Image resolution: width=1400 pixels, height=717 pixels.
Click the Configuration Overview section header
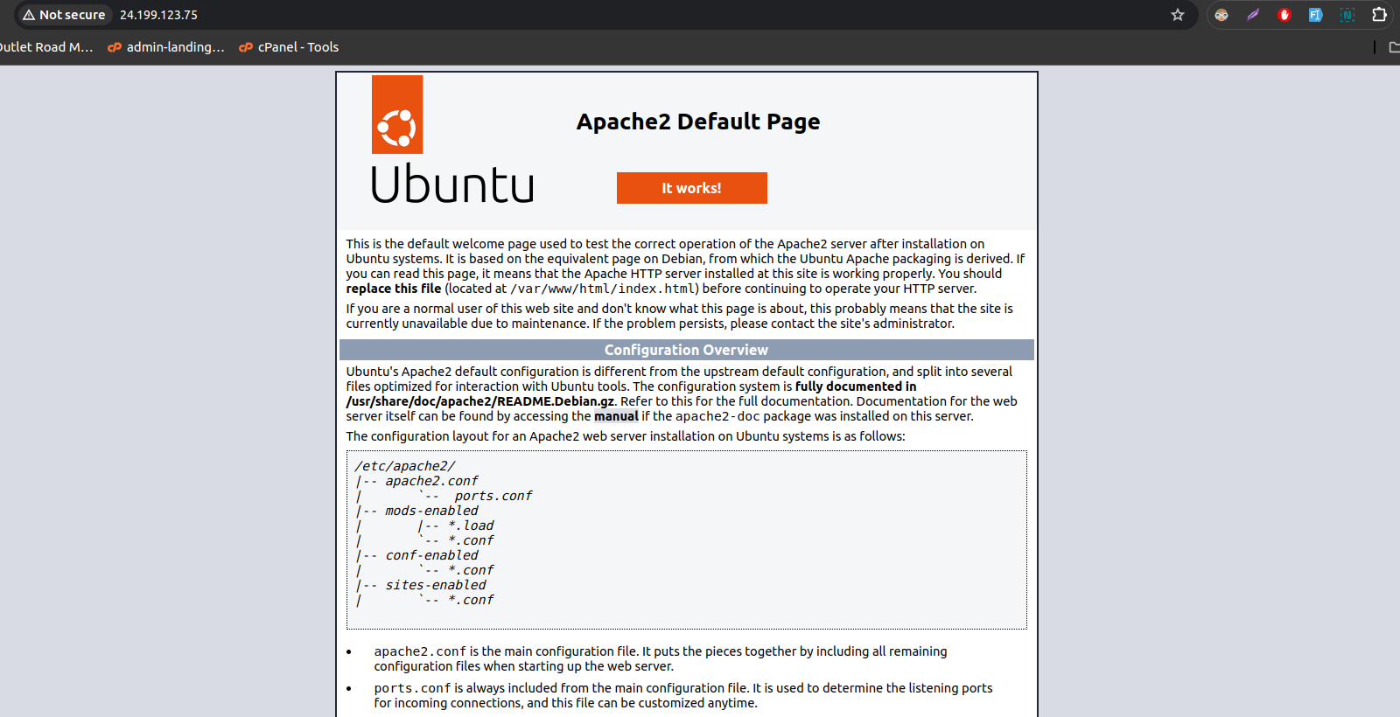coord(686,350)
